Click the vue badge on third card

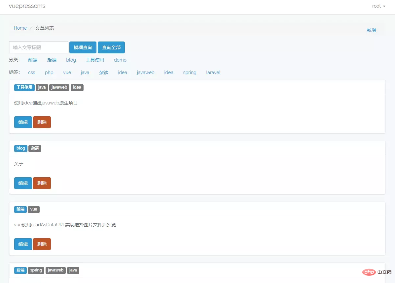tap(34, 209)
